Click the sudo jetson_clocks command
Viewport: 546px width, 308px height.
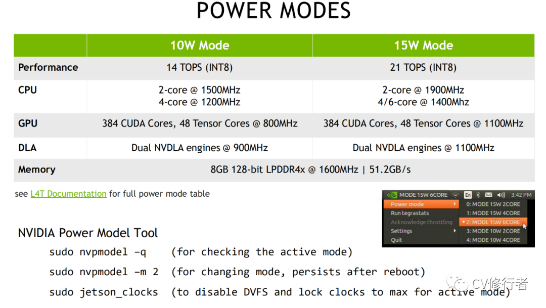click(x=104, y=292)
